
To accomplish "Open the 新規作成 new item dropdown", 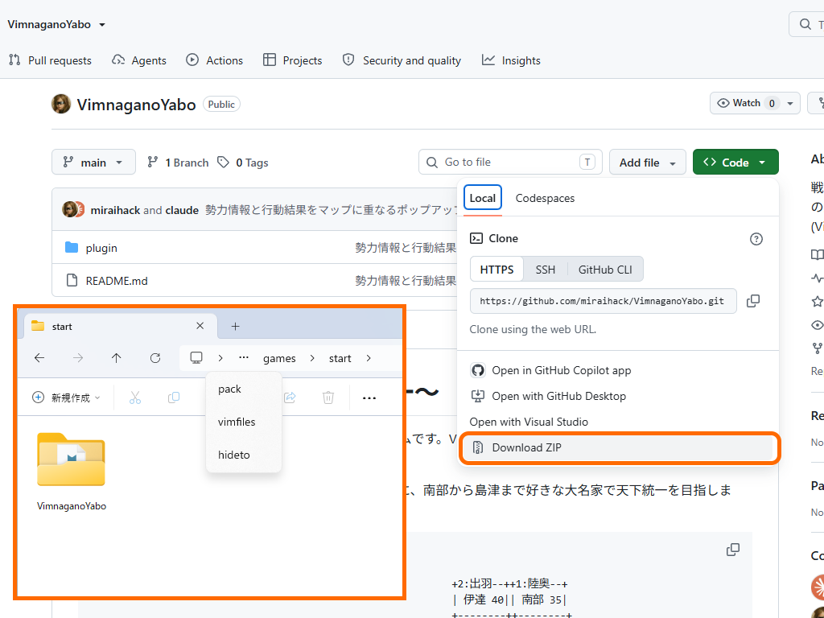I will pos(66,398).
